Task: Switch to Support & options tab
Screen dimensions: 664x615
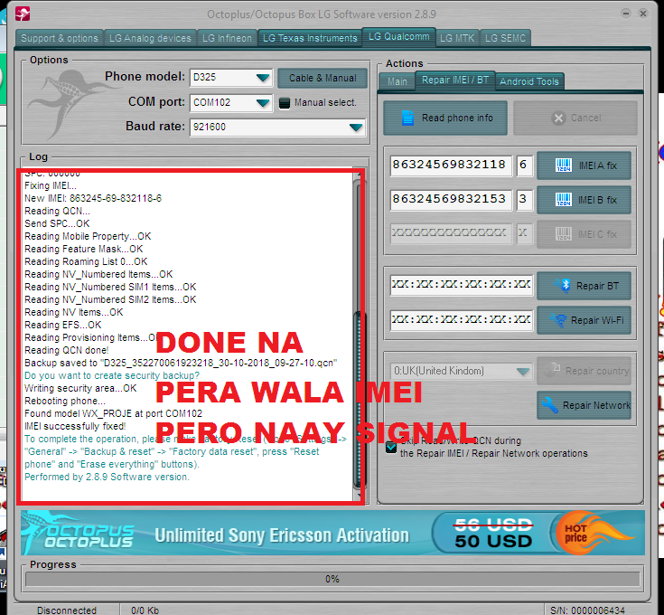Action: click(x=60, y=38)
